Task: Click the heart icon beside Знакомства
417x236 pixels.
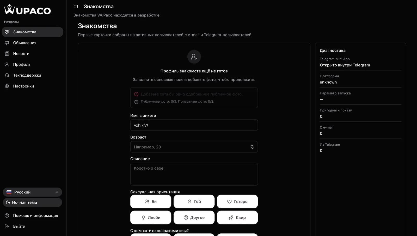Action: pyautogui.click(x=7, y=32)
